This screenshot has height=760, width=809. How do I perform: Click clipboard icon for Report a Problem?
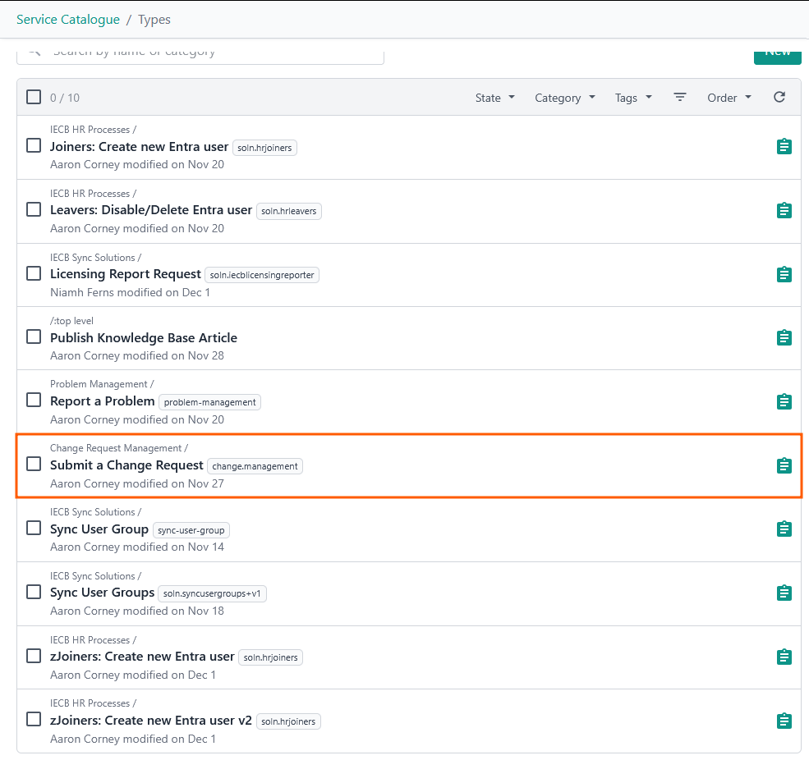tap(784, 401)
